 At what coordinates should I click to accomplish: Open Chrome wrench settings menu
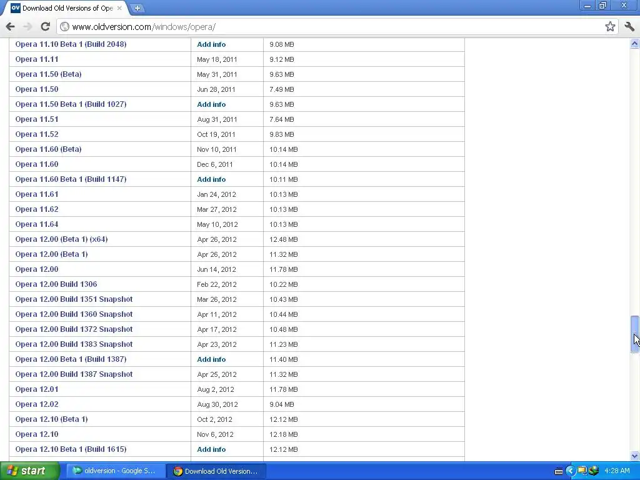coord(629,27)
